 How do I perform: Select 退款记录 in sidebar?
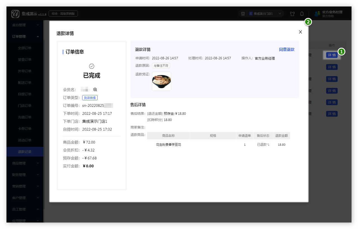pyautogui.click(x=25, y=152)
